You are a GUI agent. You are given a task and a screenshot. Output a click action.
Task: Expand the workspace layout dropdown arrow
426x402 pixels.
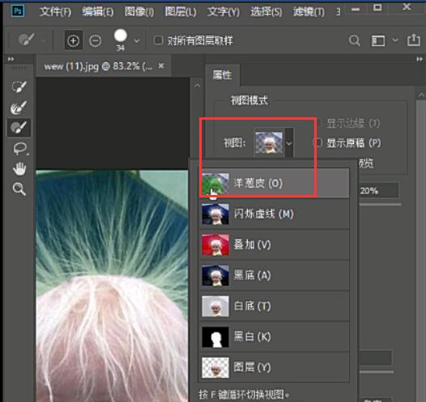[395, 40]
